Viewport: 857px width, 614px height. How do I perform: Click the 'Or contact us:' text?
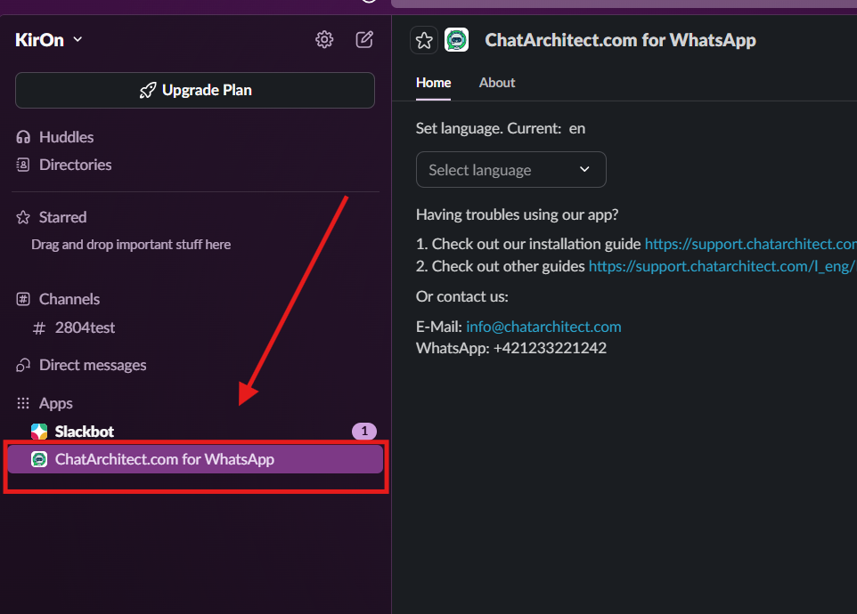[461, 297]
